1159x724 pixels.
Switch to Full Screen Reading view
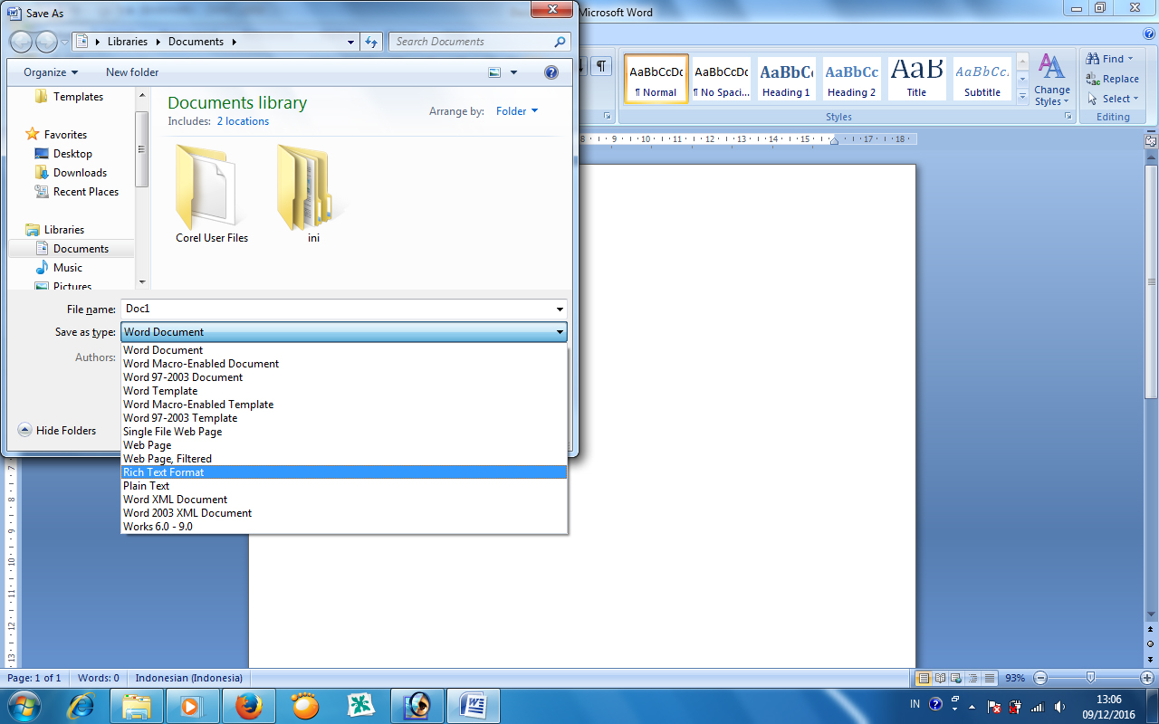pyautogui.click(x=940, y=678)
